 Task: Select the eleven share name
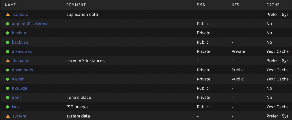[x=18, y=79]
